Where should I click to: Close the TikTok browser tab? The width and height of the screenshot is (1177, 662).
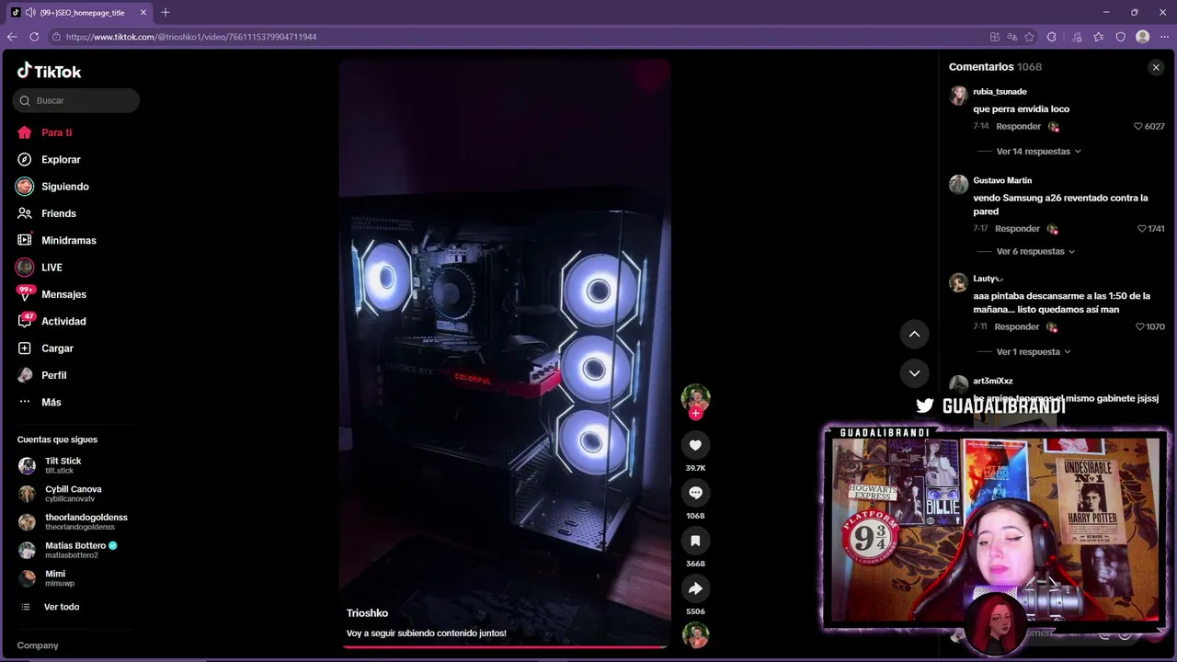coord(143,13)
